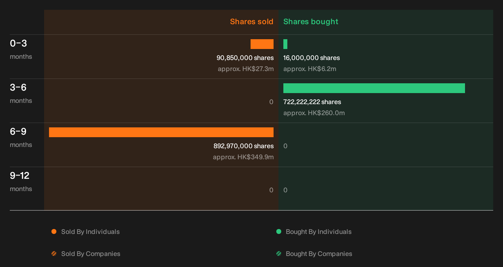
Task: Click the 892,970,000 shares value
Action: click(244, 146)
